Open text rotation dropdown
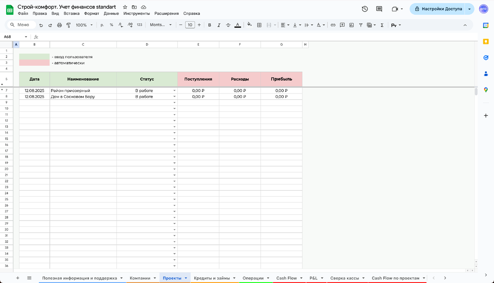The width and height of the screenshot is (494, 283). (x=321, y=25)
